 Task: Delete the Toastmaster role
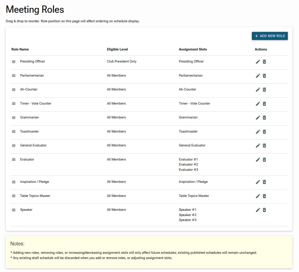tap(264, 131)
